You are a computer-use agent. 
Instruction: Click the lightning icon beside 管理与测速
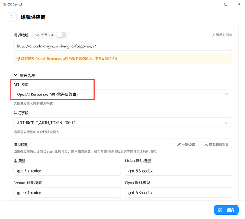tap(213, 35)
